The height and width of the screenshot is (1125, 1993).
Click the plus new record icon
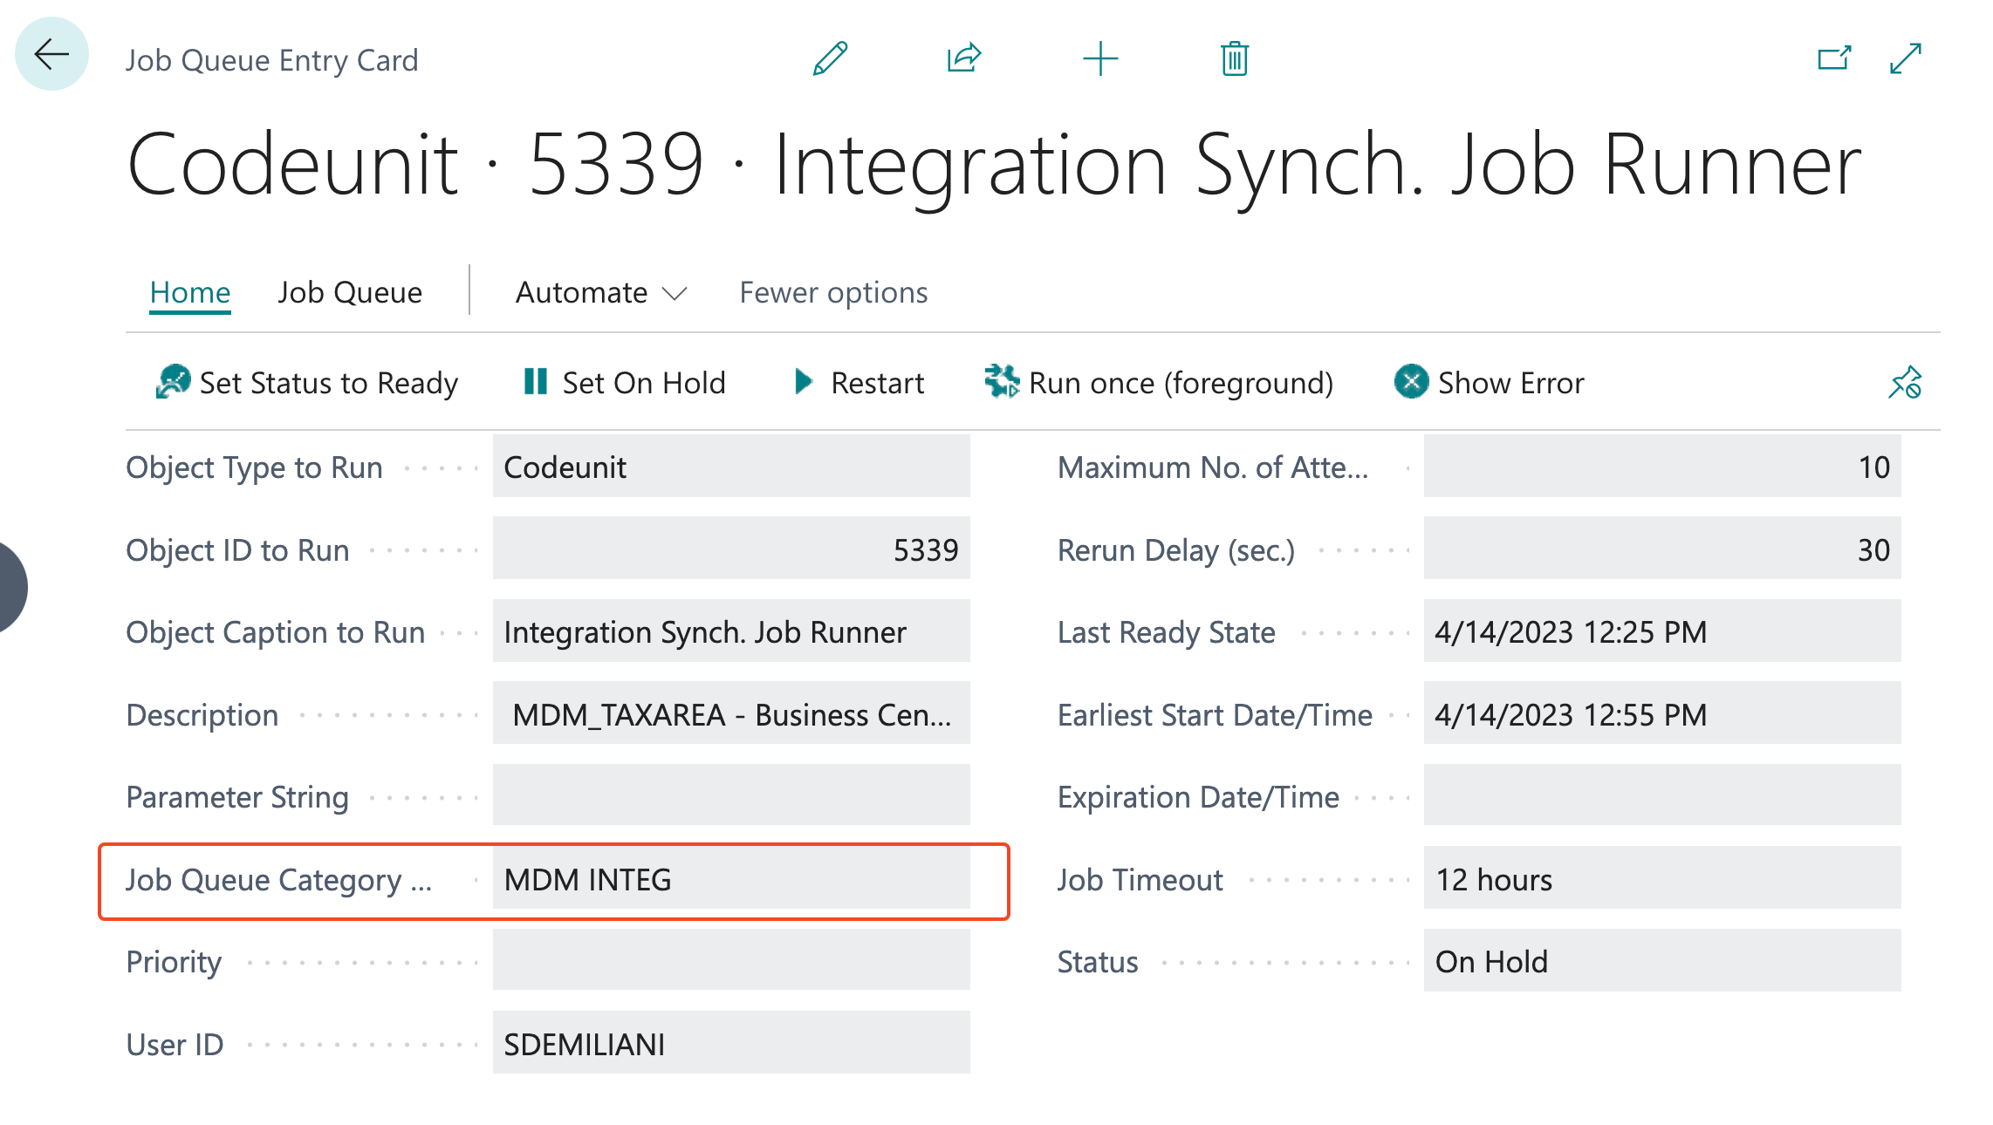click(x=1099, y=59)
